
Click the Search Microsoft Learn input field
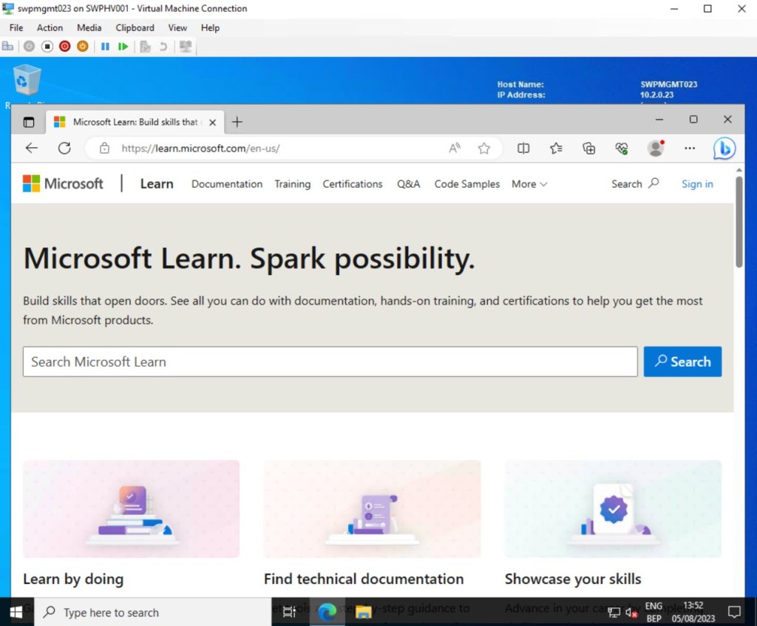[x=330, y=362]
